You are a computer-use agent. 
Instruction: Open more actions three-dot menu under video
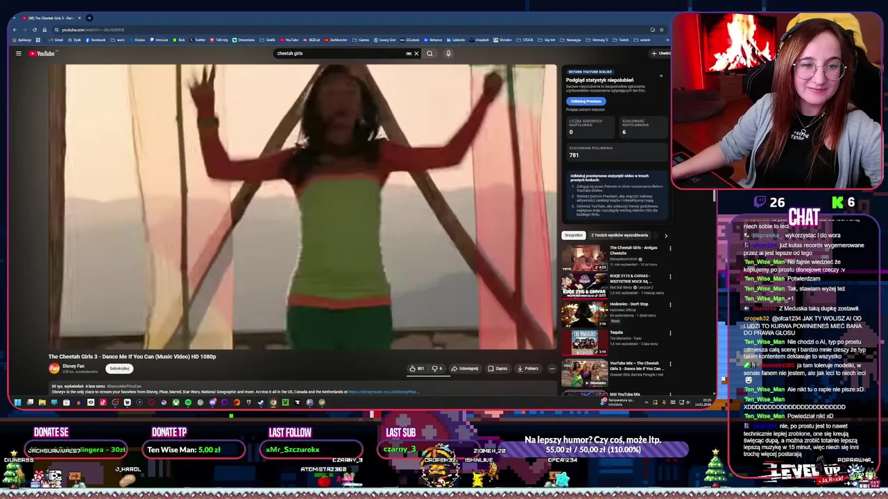(552, 369)
